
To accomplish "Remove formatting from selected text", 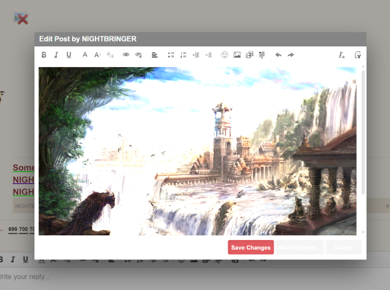I will [x=342, y=55].
